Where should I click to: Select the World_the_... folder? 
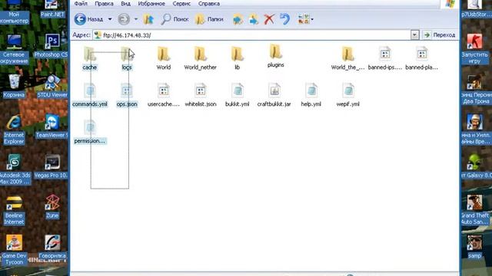pyautogui.click(x=347, y=58)
